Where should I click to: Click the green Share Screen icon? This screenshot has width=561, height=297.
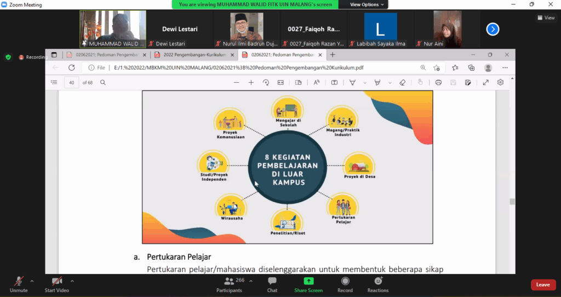(308, 281)
